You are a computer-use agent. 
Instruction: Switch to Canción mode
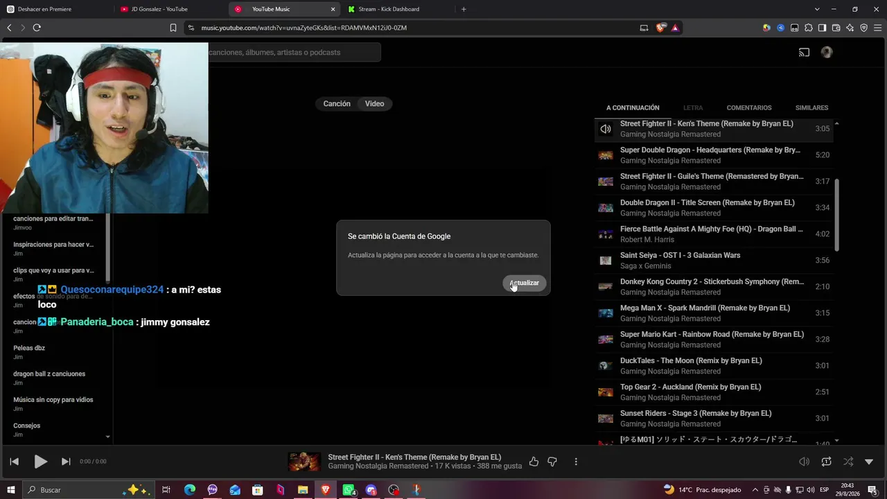pos(337,104)
